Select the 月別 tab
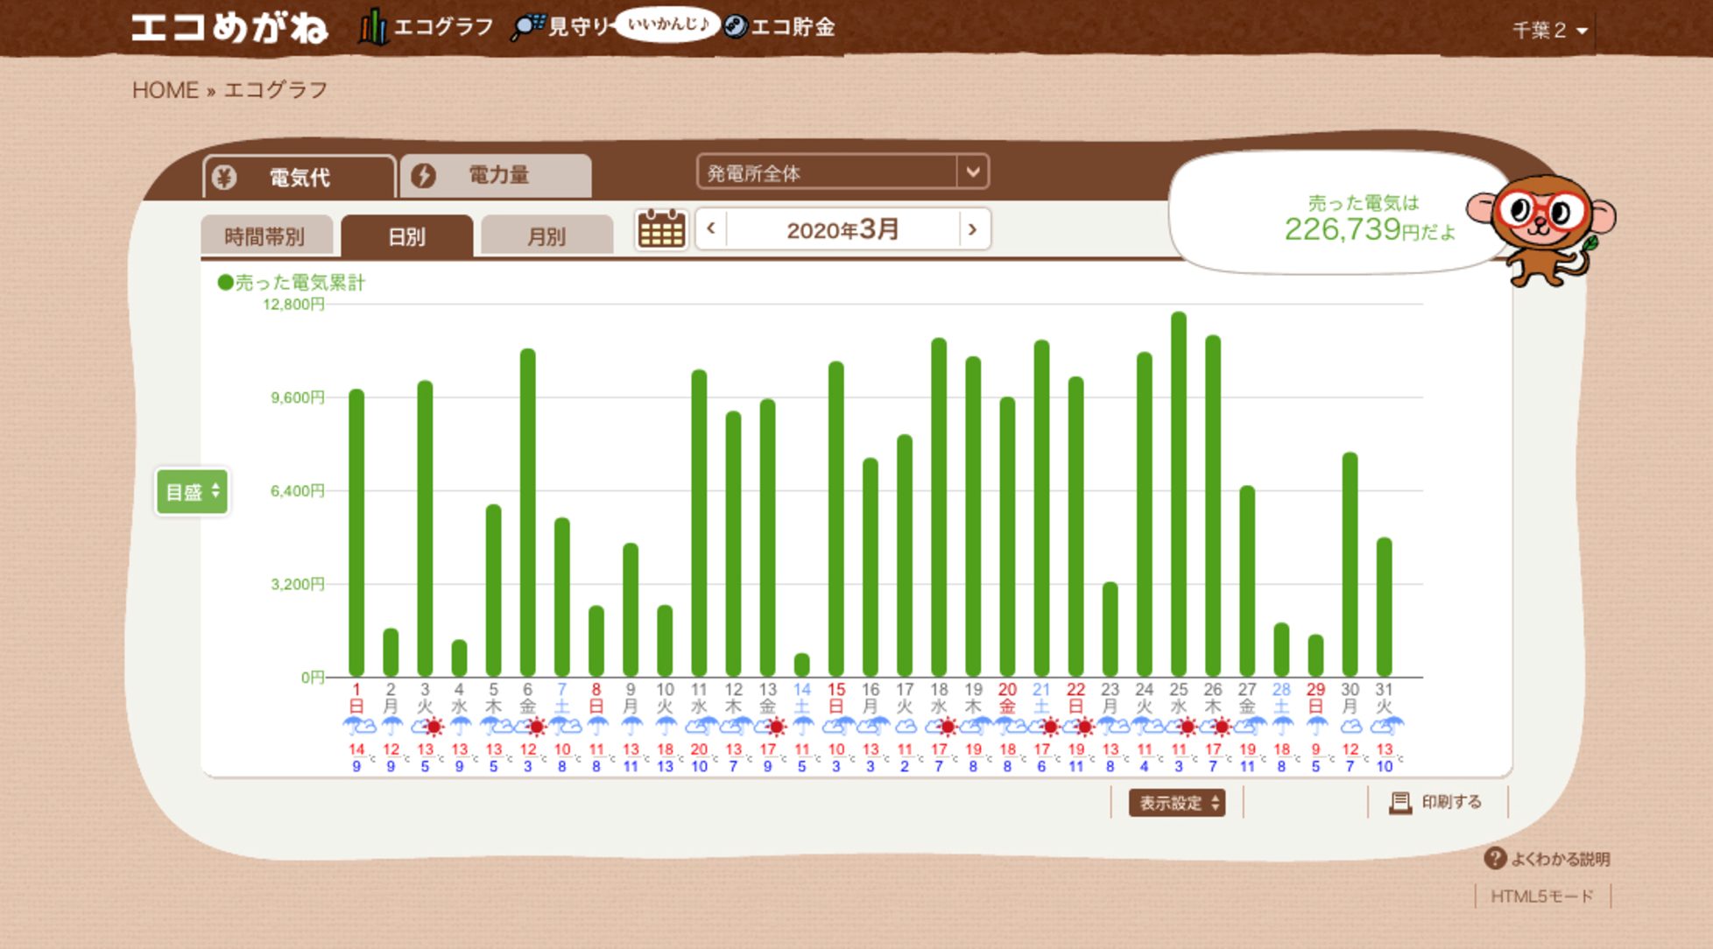 546,235
